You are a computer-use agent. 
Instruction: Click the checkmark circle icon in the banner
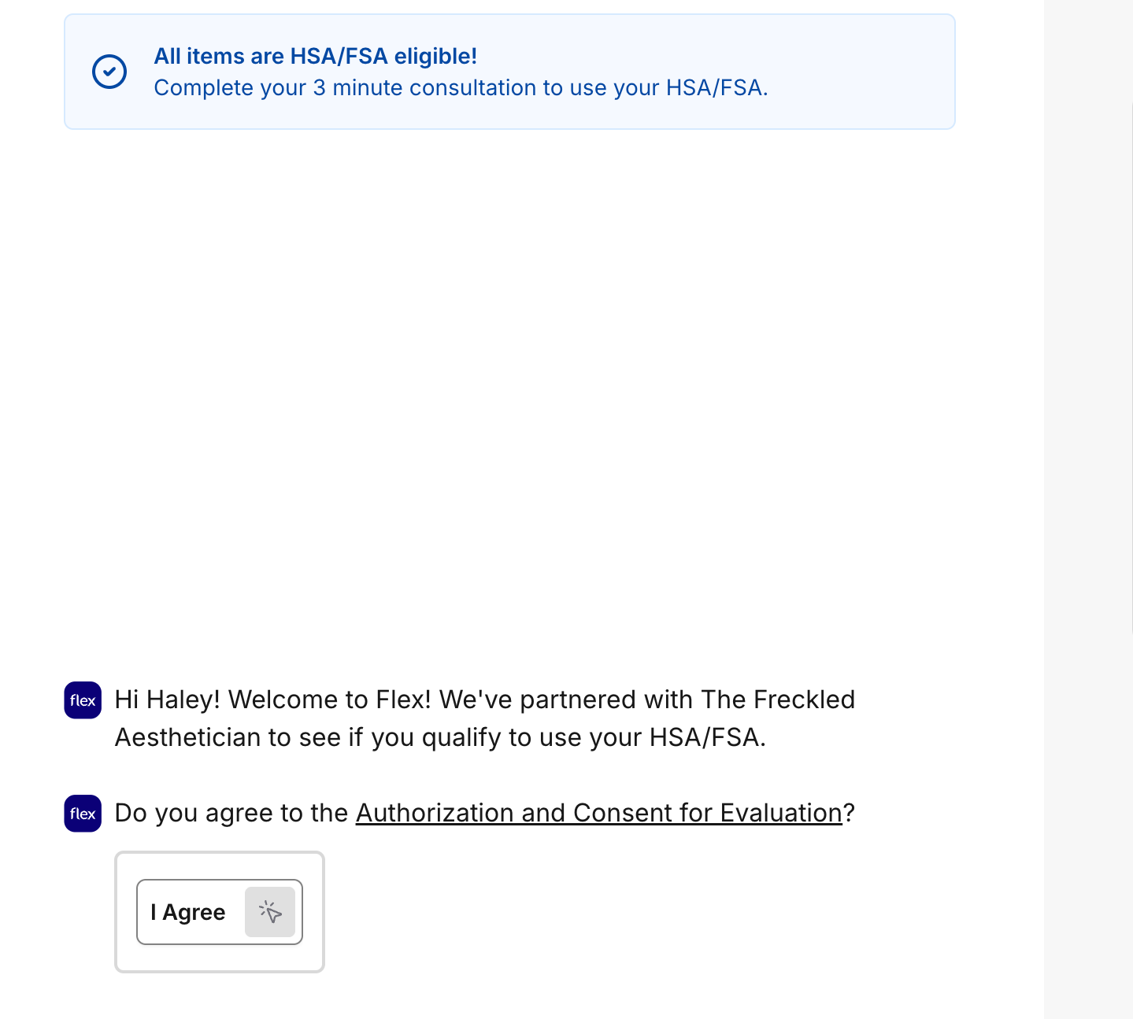coord(109,72)
